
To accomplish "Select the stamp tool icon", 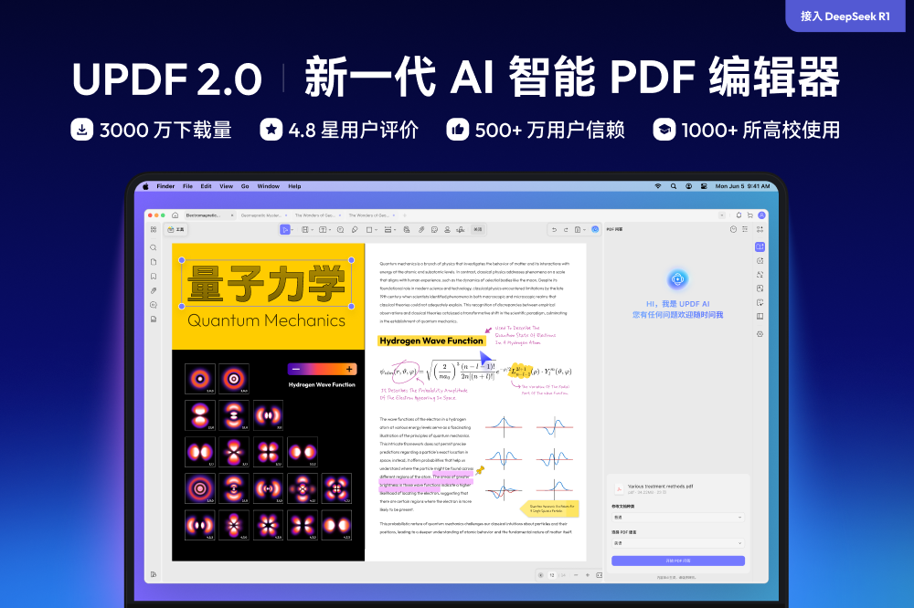I will click(x=448, y=229).
